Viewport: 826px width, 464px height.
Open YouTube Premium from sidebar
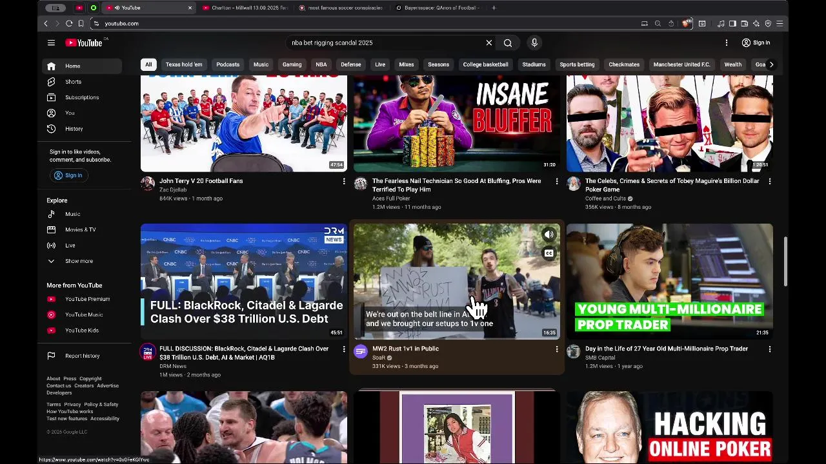[x=82, y=299]
